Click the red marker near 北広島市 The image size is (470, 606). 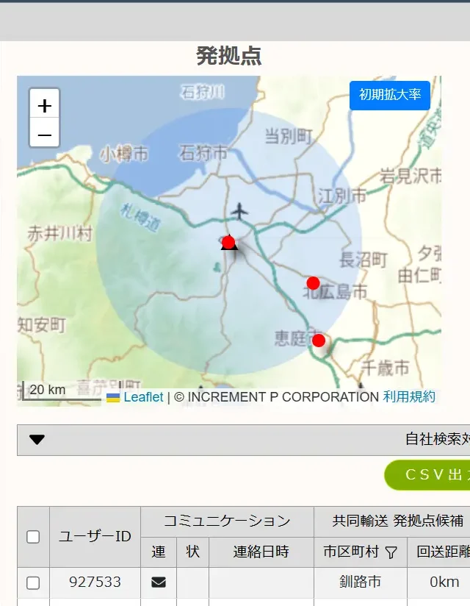(x=313, y=283)
